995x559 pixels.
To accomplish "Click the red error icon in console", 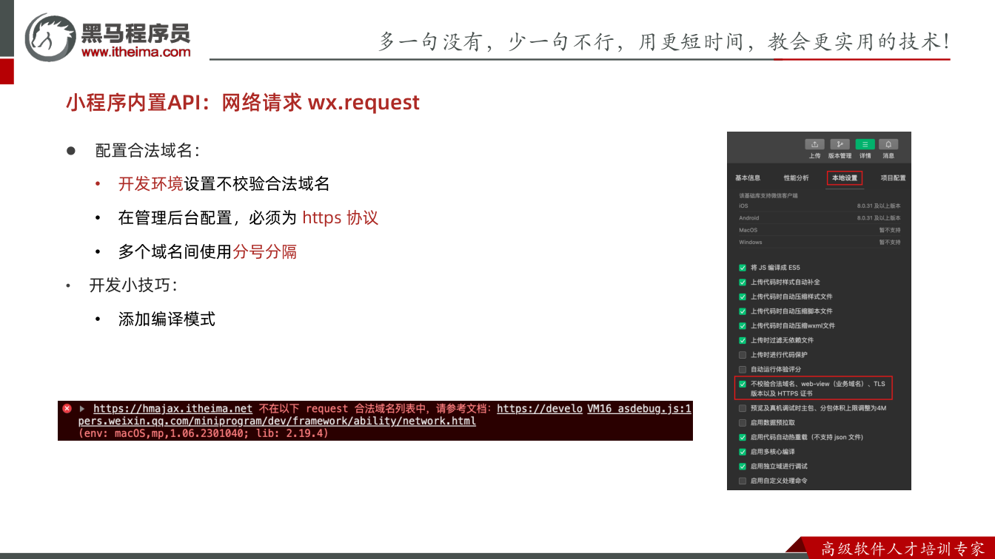I will coord(67,408).
